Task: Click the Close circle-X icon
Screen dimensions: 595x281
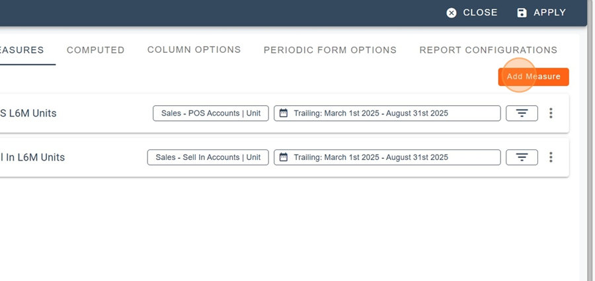Action: coord(452,13)
